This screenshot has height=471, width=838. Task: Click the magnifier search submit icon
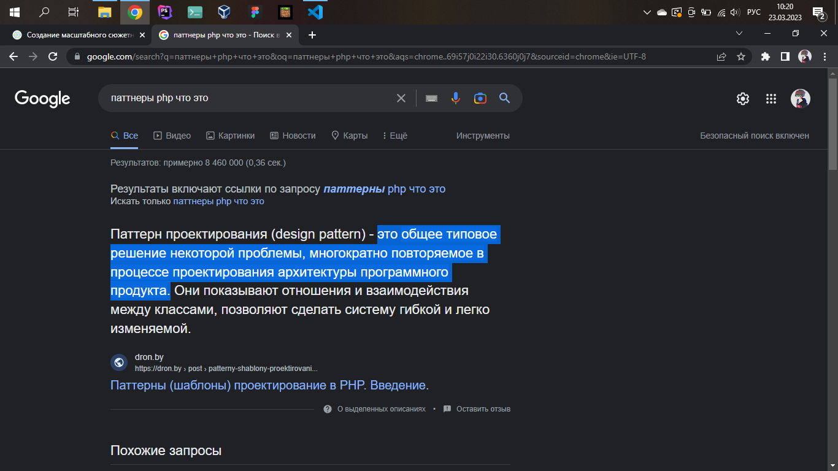(x=504, y=98)
